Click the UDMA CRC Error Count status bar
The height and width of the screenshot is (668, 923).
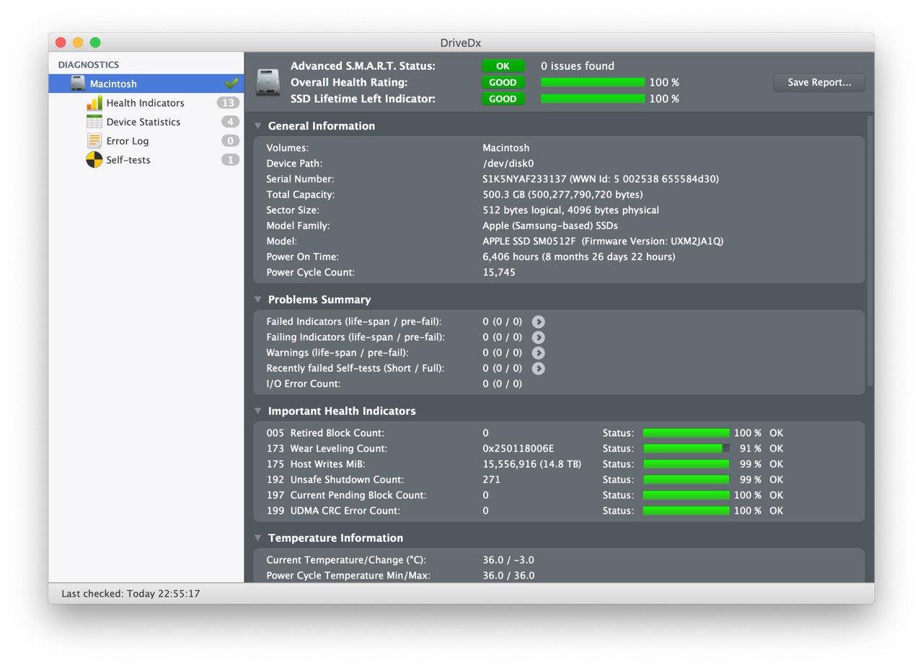pos(686,510)
